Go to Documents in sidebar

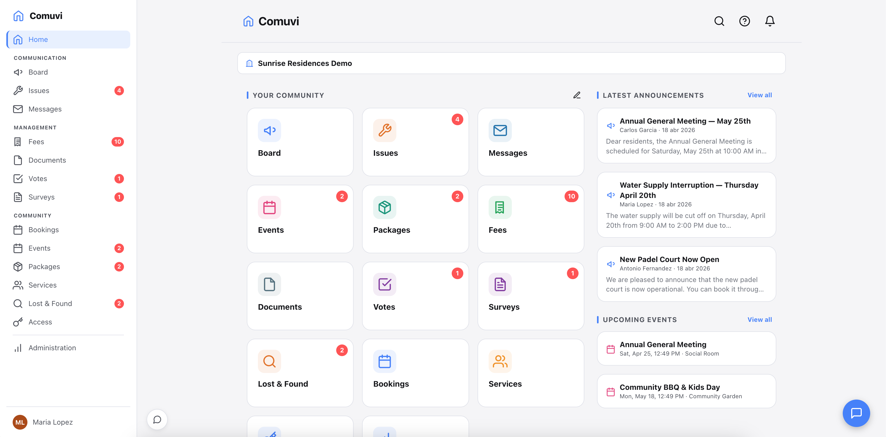coord(68,160)
